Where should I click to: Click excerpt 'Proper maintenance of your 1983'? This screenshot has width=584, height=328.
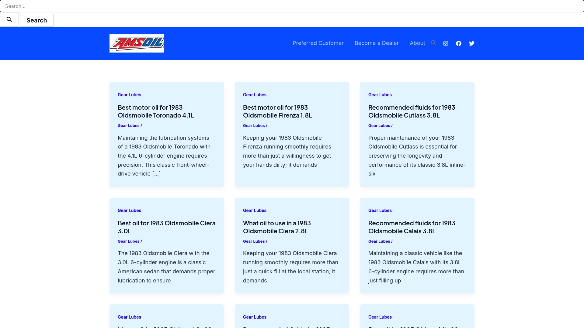click(x=411, y=138)
